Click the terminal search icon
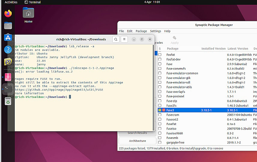Viewport: 257px width, 162px height. pos(116,39)
